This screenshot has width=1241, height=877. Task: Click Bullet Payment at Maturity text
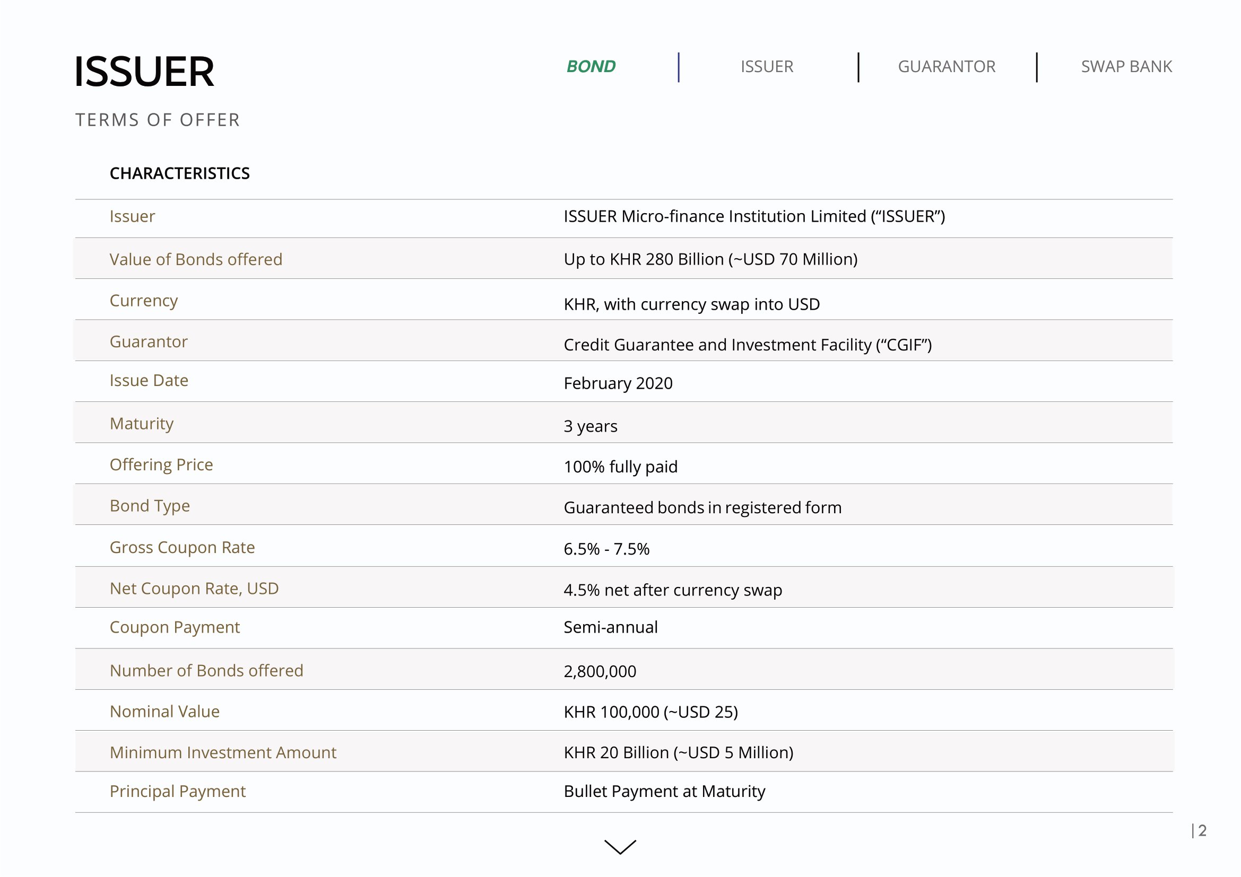tap(664, 791)
